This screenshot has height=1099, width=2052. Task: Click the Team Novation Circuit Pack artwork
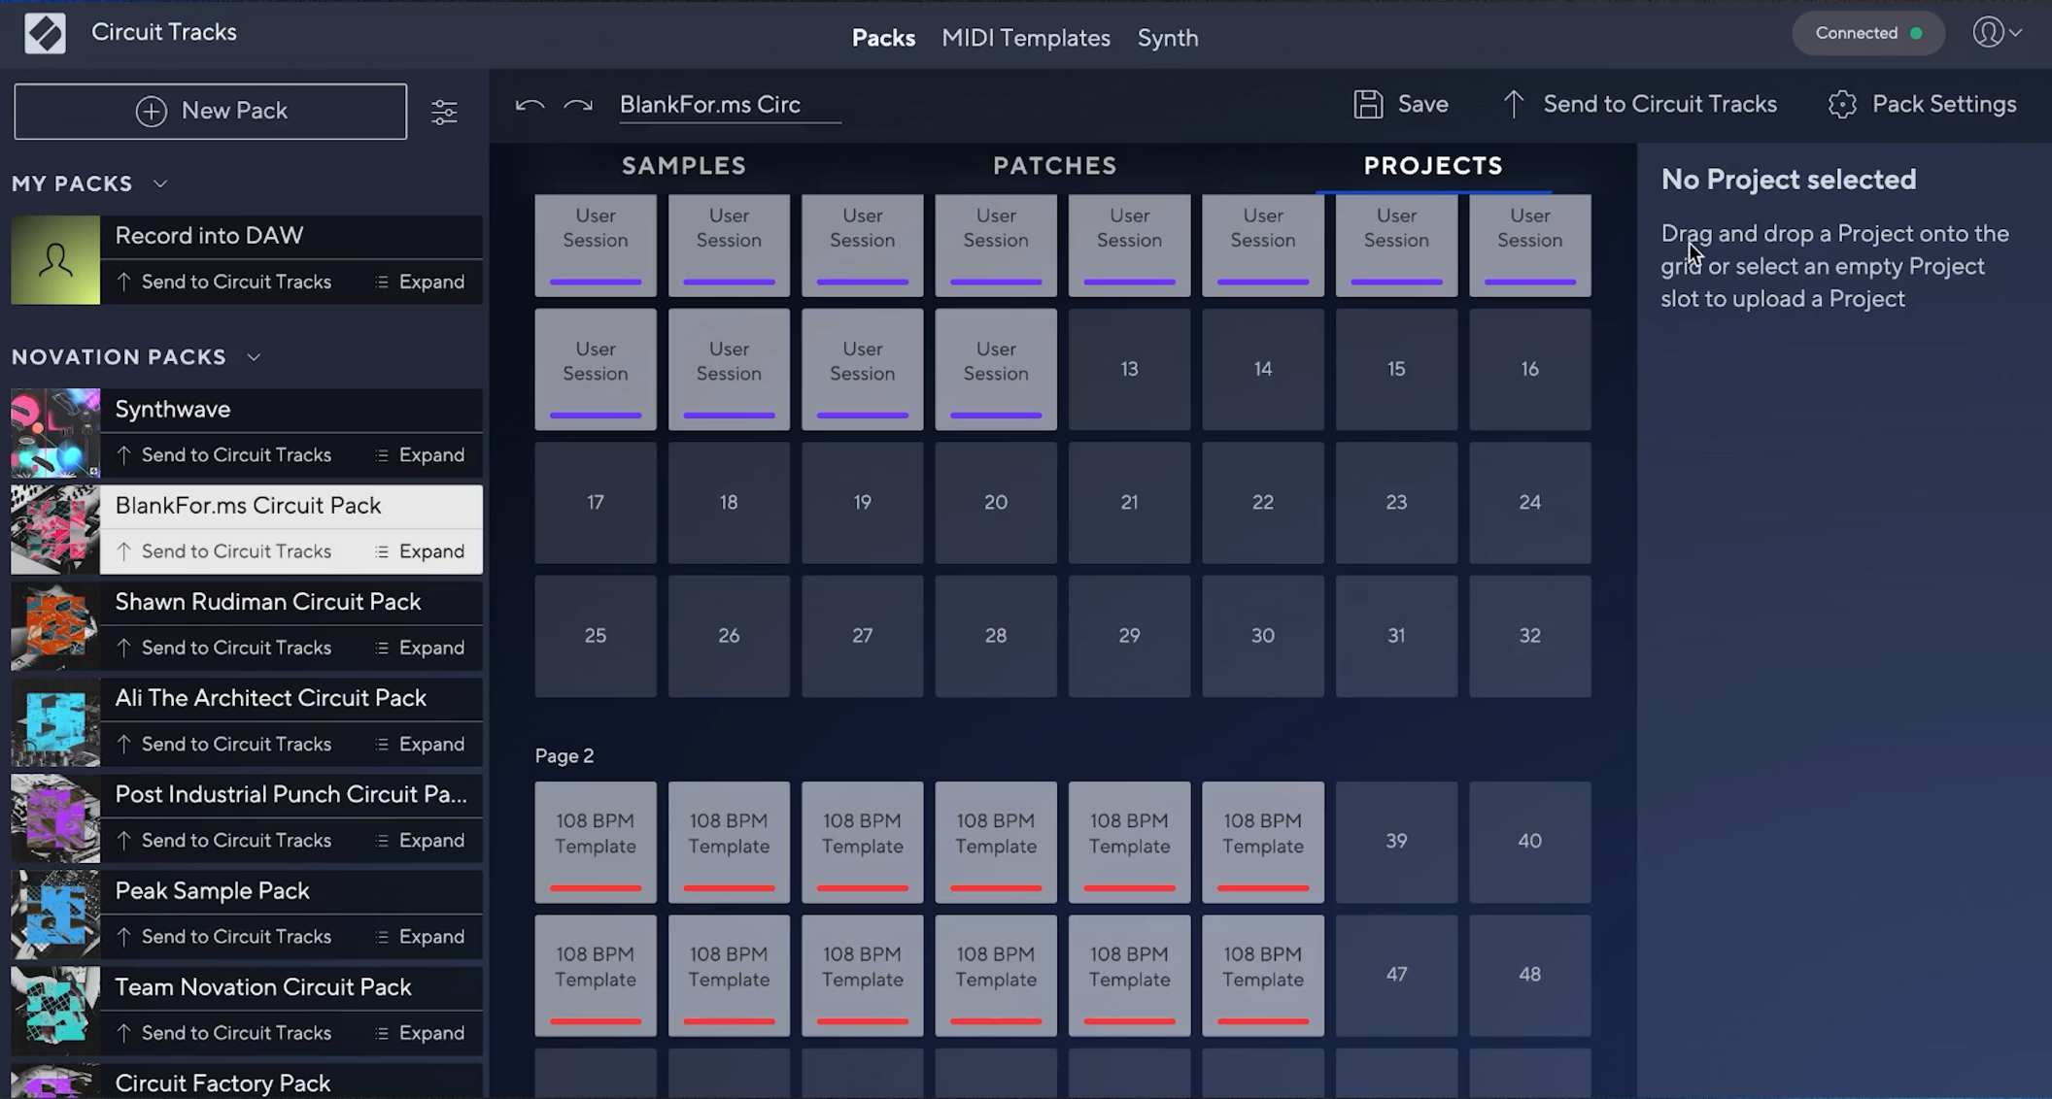[55, 1011]
